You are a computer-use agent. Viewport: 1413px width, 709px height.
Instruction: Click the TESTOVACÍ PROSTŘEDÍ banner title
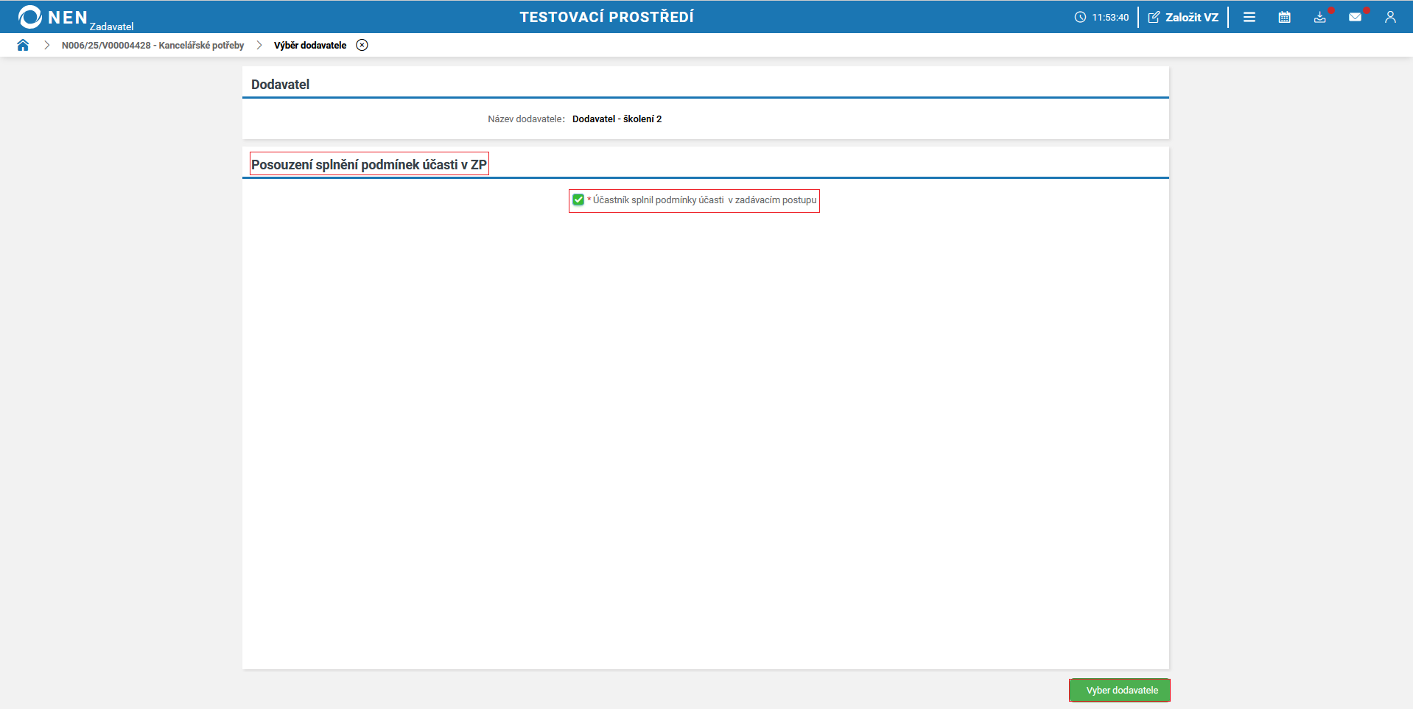click(x=607, y=17)
